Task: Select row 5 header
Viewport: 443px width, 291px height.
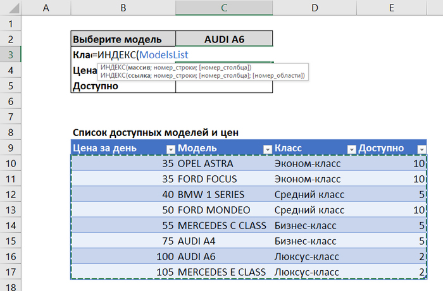Action: point(11,85)
